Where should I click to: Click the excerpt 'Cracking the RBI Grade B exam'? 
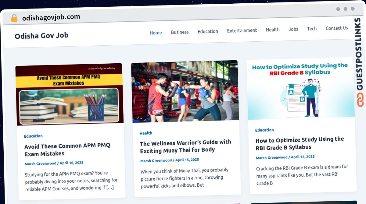[x=302, y=175]
